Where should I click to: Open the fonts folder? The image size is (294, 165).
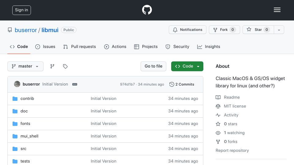(x=25, y=124)
